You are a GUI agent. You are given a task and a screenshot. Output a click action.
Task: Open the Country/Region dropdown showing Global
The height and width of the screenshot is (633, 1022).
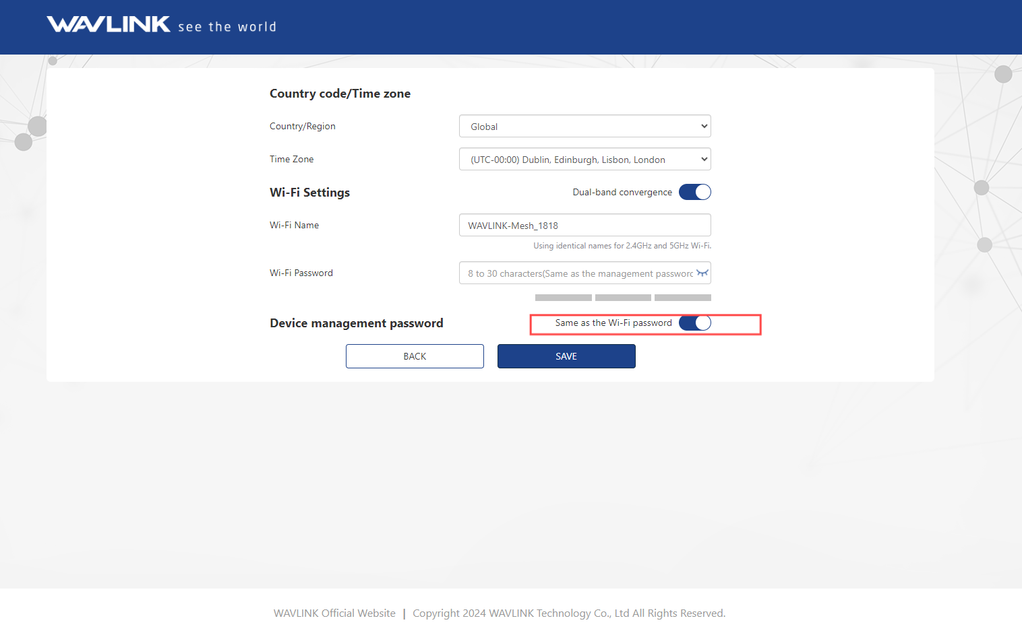tap(584, 127)
